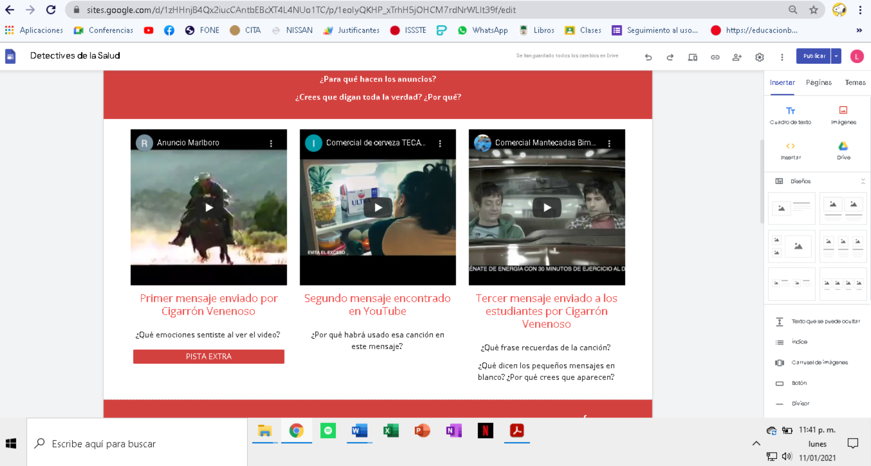Open Word from the taskbar
This screenshot has width=871, height=466.
(x=359, y=431)
